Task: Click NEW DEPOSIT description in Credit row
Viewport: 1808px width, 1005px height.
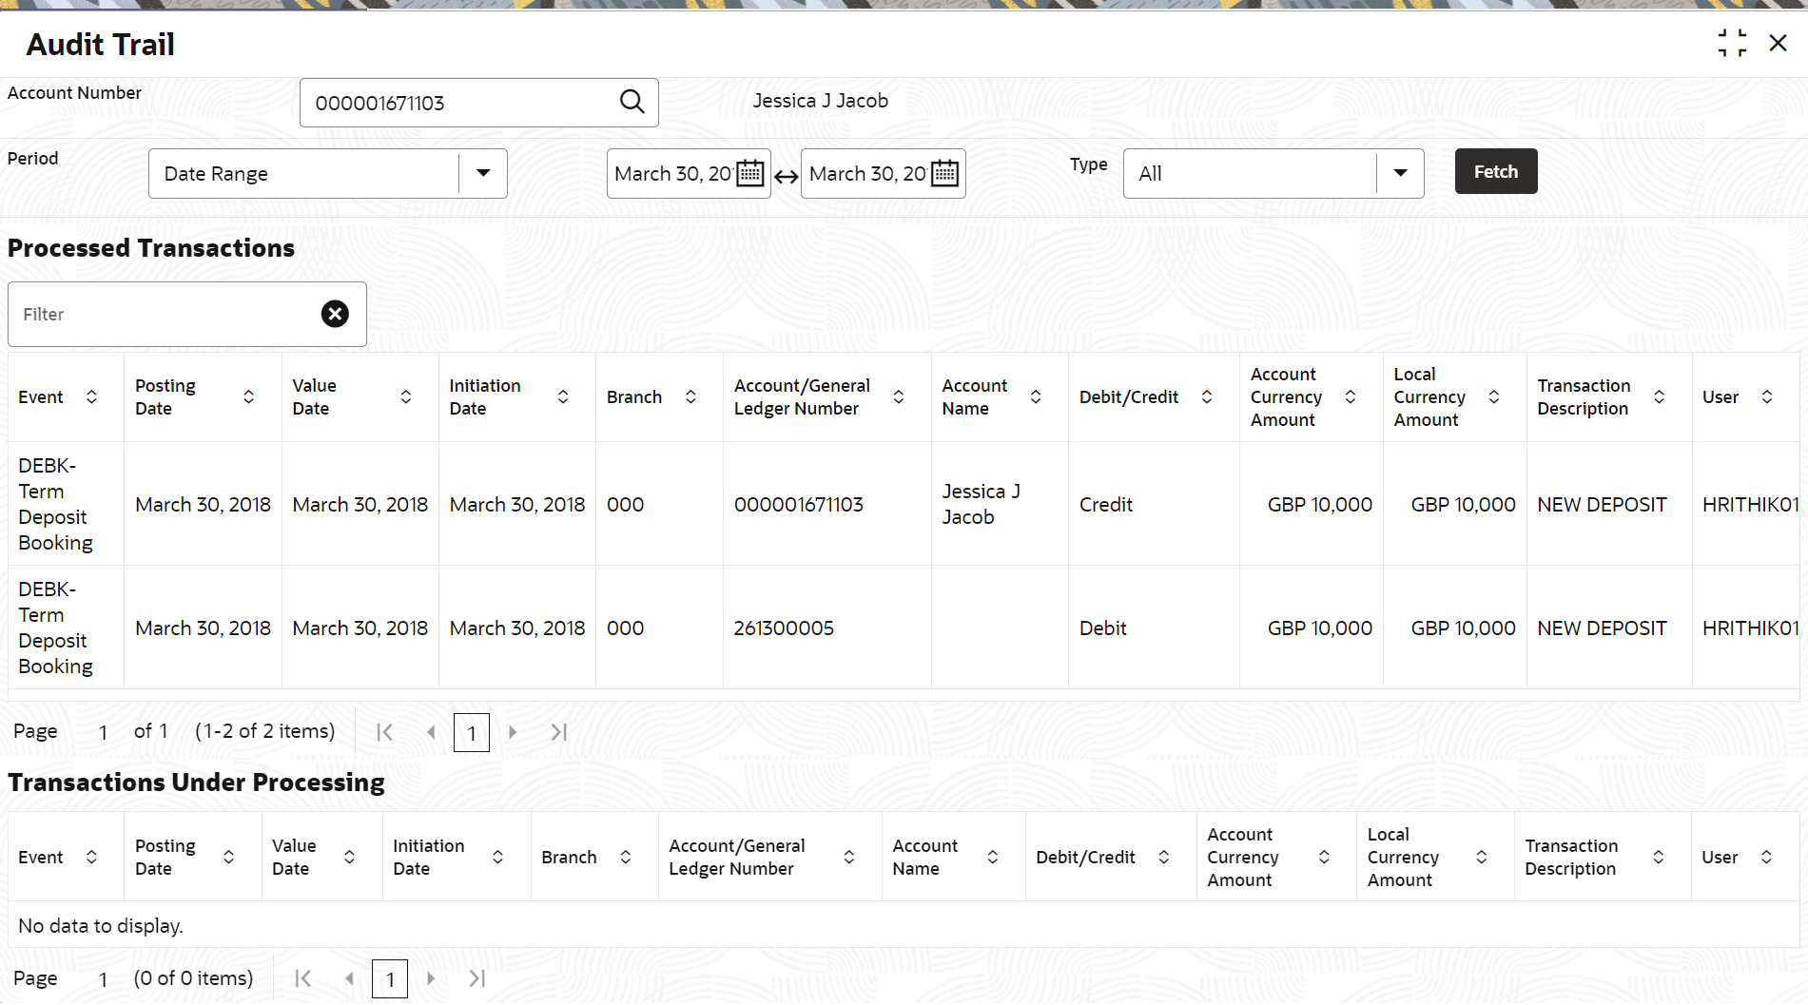Action: coord(1603,504)
